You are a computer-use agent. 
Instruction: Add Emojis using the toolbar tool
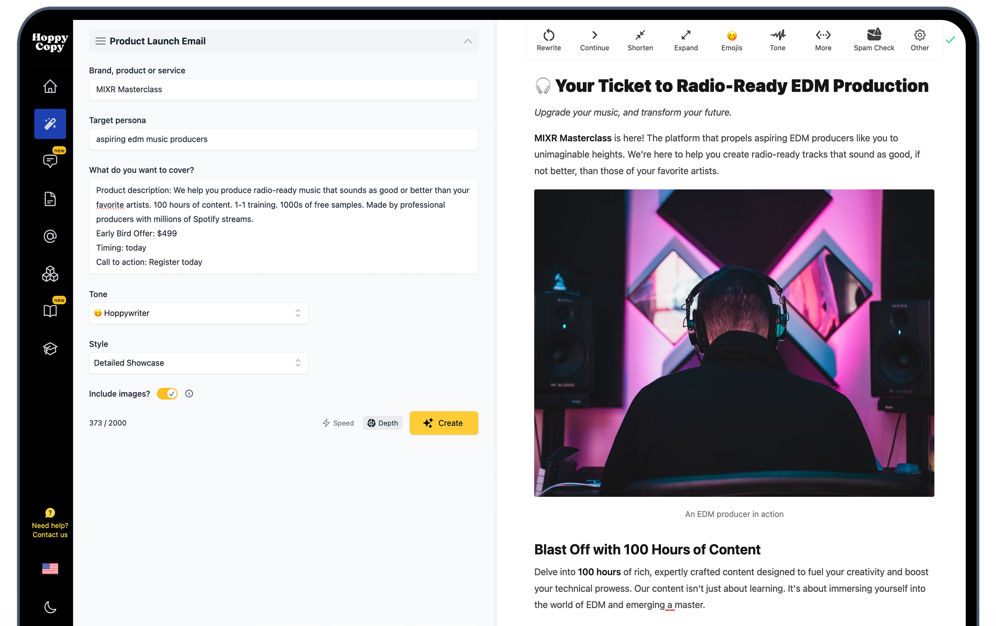point(731,40)
